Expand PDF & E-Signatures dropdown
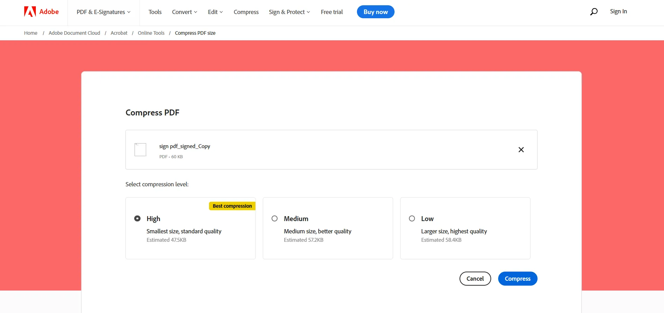 (x=103, y=12)
